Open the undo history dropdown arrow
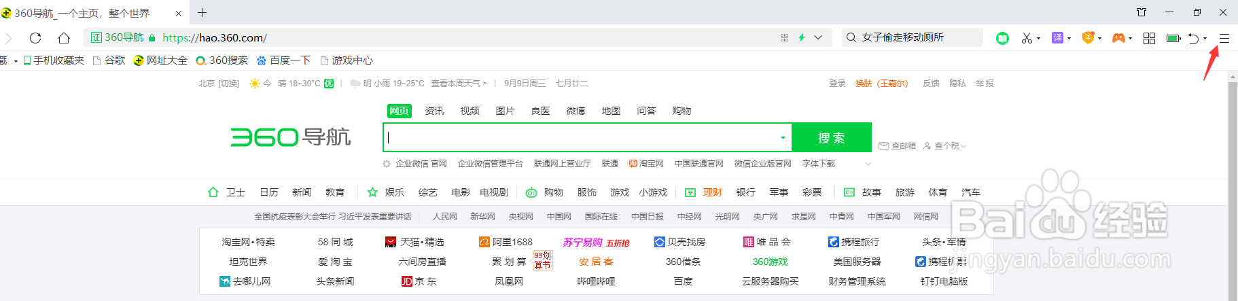This screenshot has width=1238, height=301. 1205,38
